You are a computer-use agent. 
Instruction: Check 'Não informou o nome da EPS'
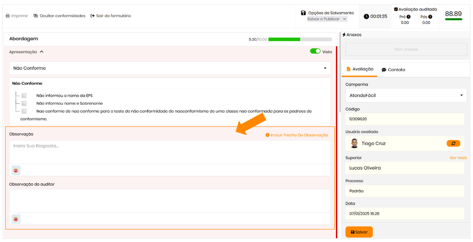click(x=24, y=95)
